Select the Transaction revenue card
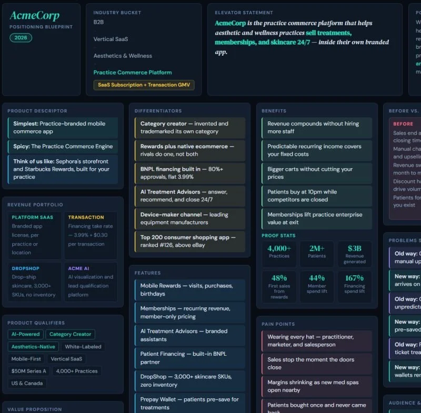Image resolution: width=421 pixels, height=413 pixels. pos(91,235)
